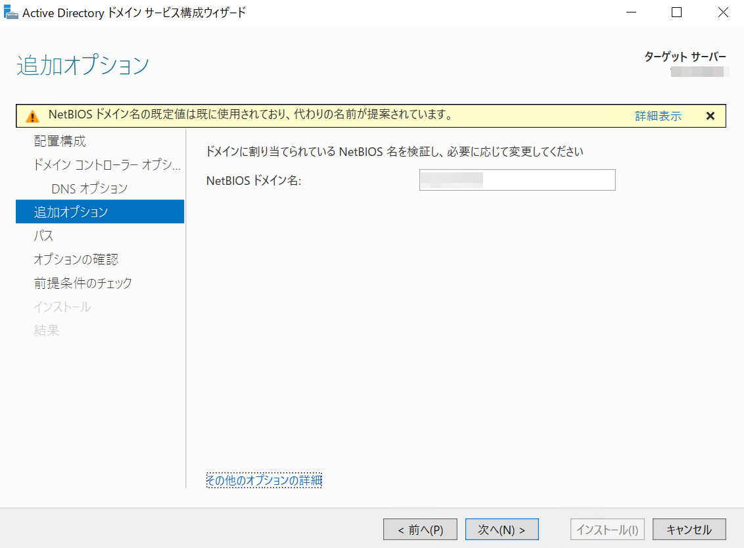This screenshot has width=744, height=548.
Task: Switch to パス step
Action: [43, 236]
